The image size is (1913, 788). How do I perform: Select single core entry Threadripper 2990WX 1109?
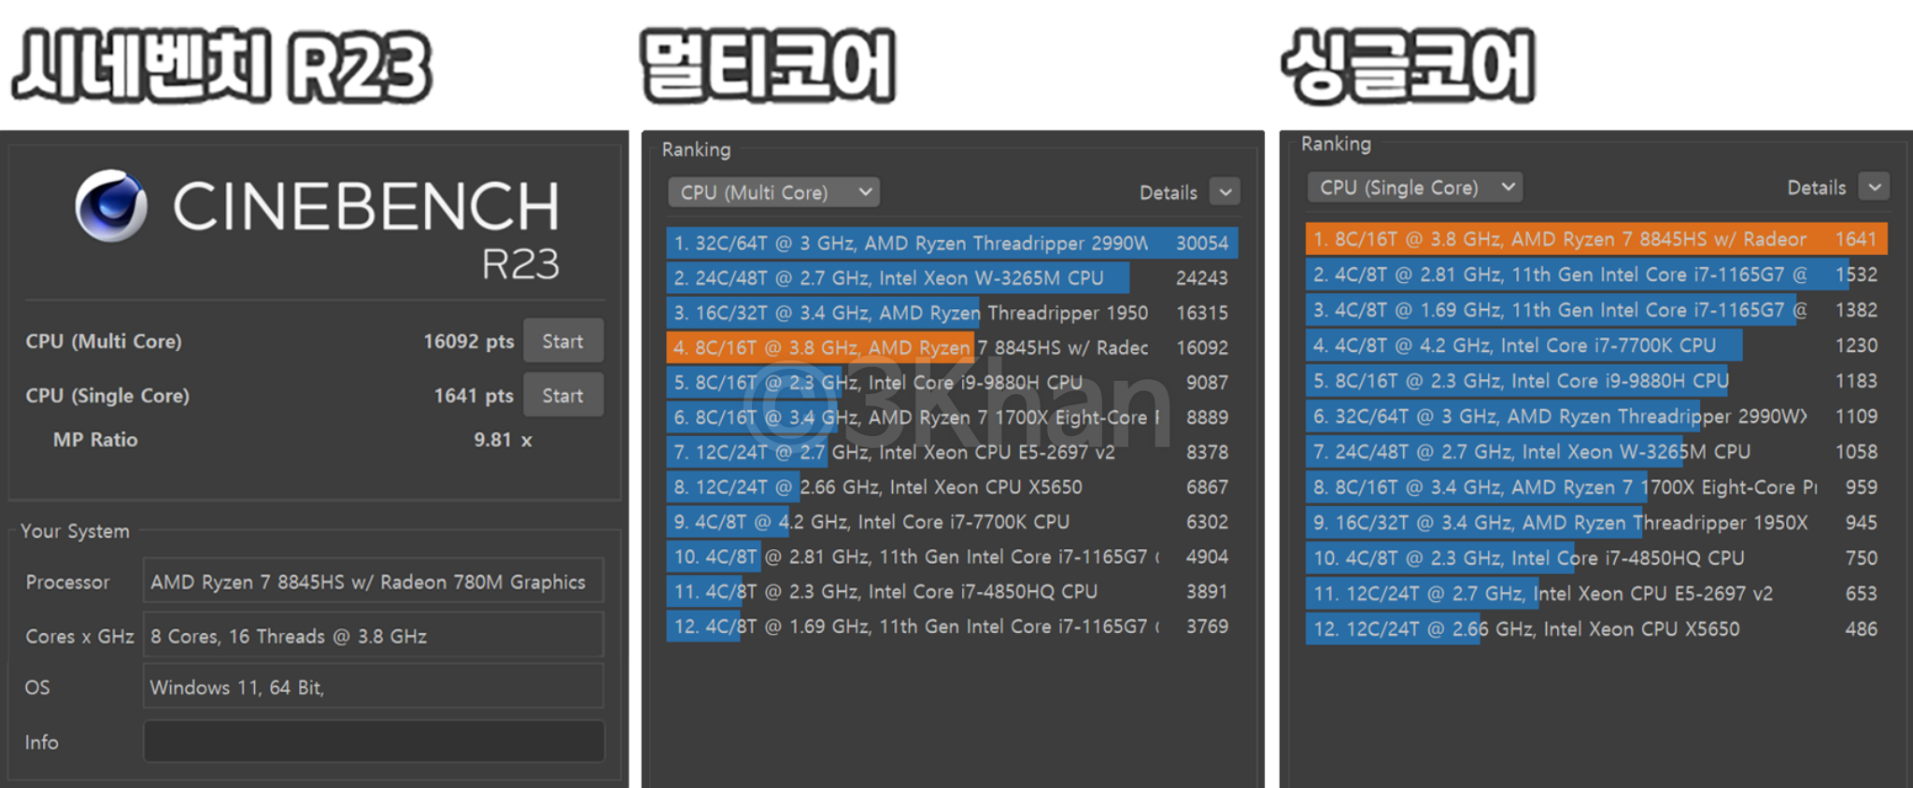[1596, 416]
